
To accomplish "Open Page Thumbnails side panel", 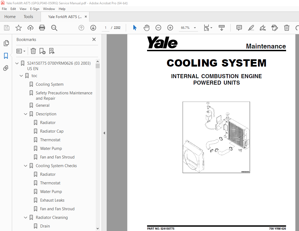I will pyautogui.click(x=6, y=43).
